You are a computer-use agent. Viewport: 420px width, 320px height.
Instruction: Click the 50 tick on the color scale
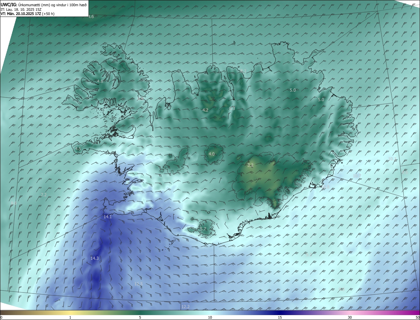tap(417, 318)
